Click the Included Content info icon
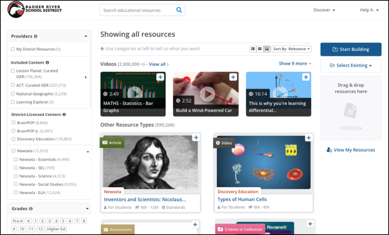 (47, 63)
